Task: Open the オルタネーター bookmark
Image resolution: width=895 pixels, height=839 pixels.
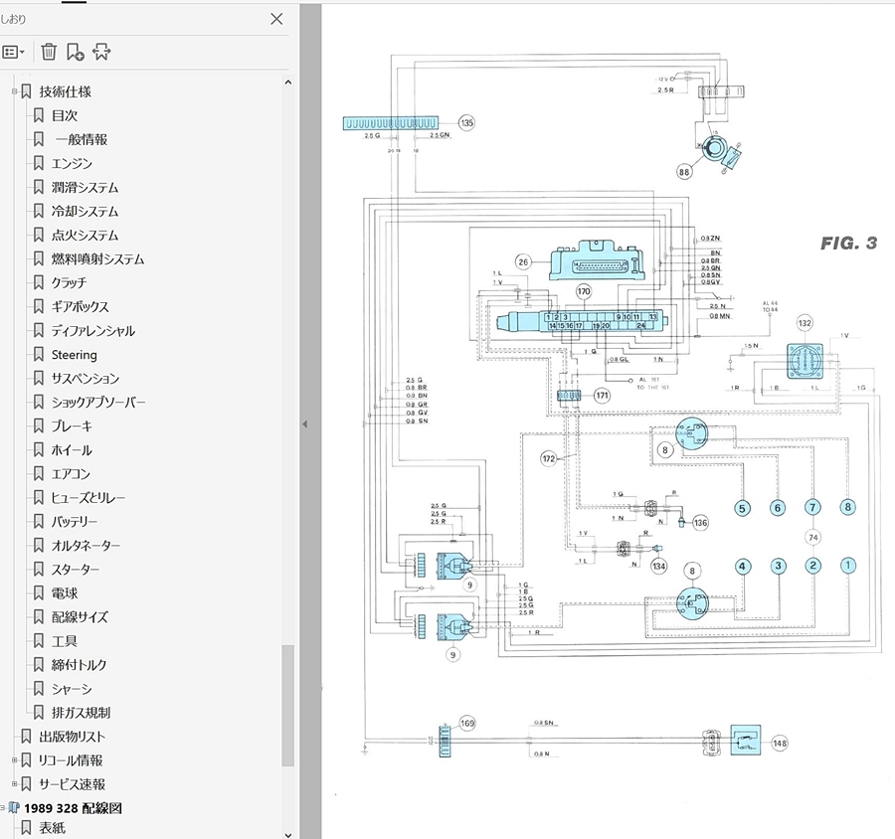Action: (87, 546)
